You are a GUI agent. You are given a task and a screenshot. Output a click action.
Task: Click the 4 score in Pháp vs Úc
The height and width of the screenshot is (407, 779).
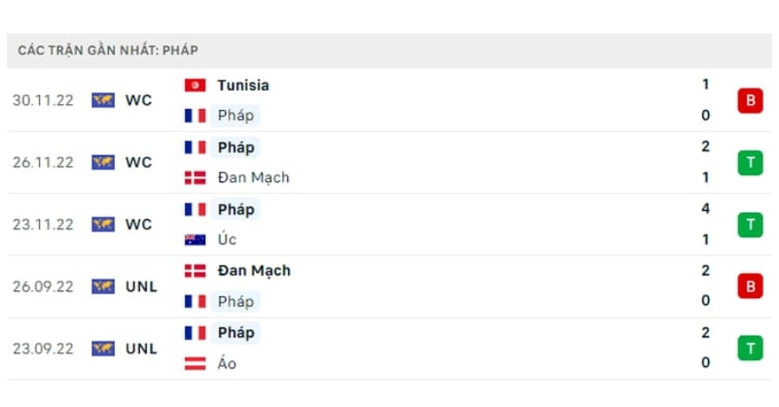[705, 209]
